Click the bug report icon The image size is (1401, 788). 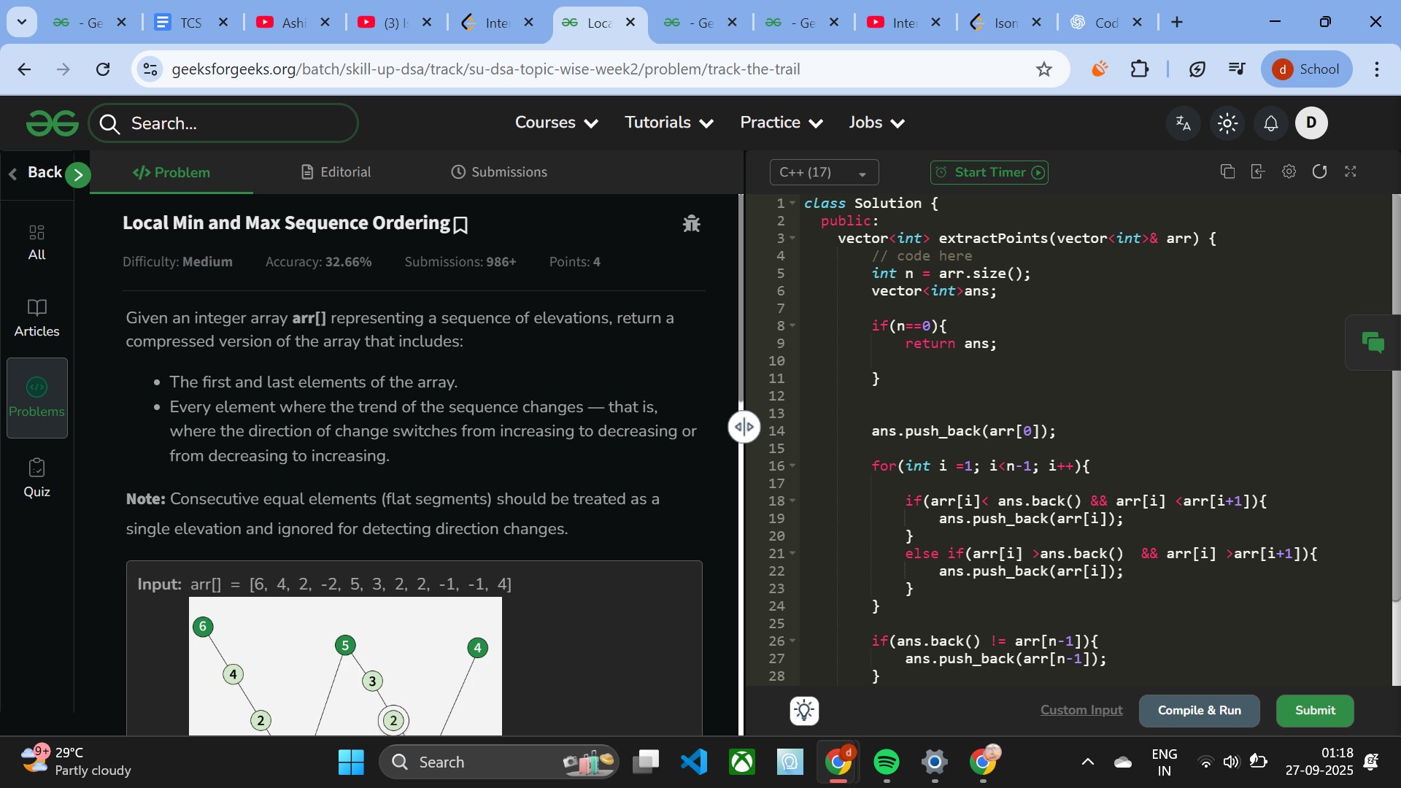click(x=691, y=224)
